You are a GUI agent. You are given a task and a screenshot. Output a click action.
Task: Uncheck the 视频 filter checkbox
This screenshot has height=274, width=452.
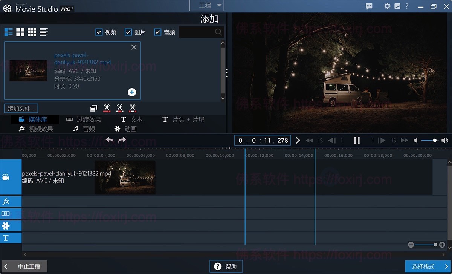99,32
